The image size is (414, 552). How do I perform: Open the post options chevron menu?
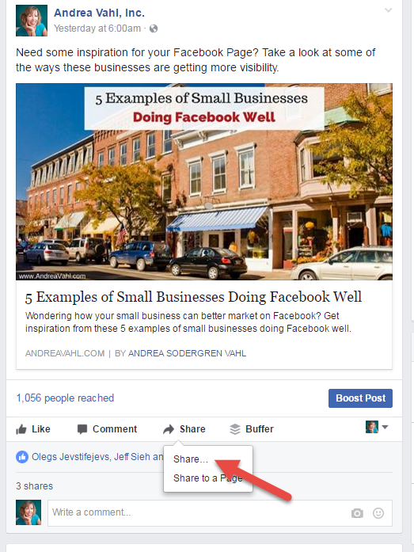pyautogui.click(x=388, y=10)
